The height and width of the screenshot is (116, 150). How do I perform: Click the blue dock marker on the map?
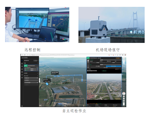pyautogui.click(x=47, y=84)
